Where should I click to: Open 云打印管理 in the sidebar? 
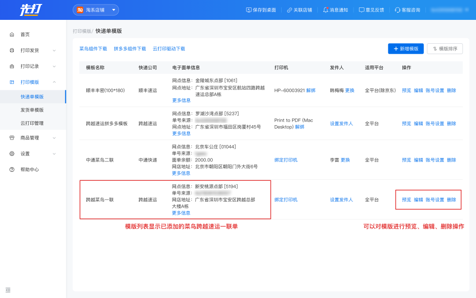32,123
